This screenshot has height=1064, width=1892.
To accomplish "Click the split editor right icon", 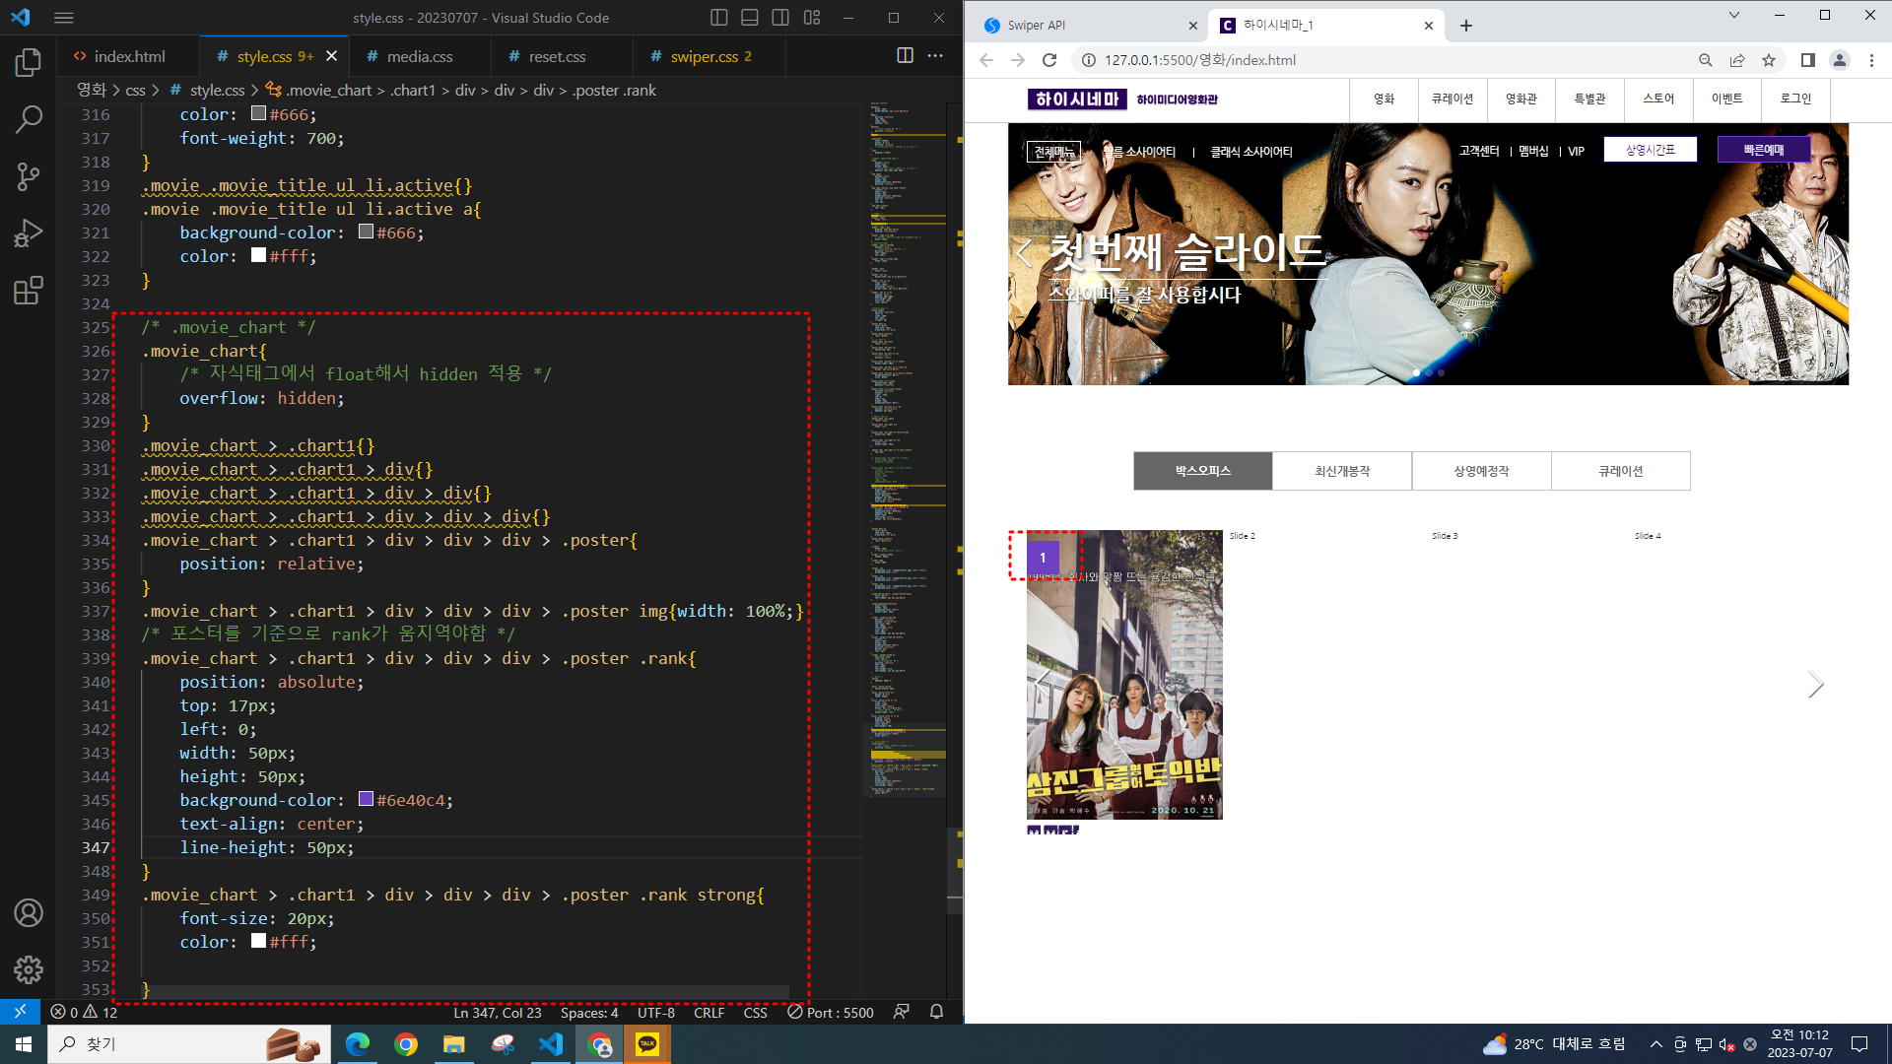I will click(905, 56).
